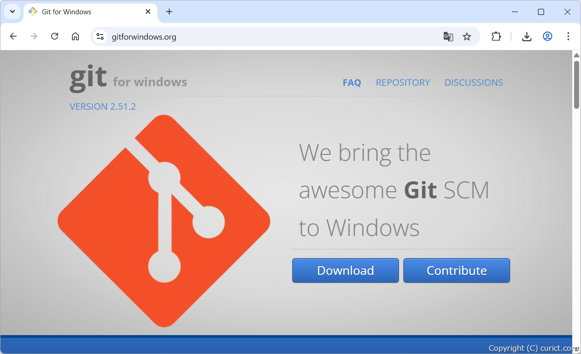Open the DISCUSSIONS link
This screenshot has width=581, height=354.
474,83
